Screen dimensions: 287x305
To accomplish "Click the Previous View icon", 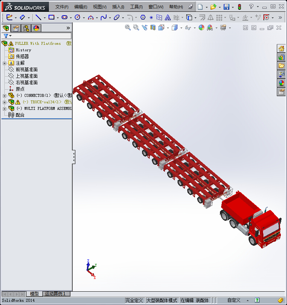I will tap(144, 27).
